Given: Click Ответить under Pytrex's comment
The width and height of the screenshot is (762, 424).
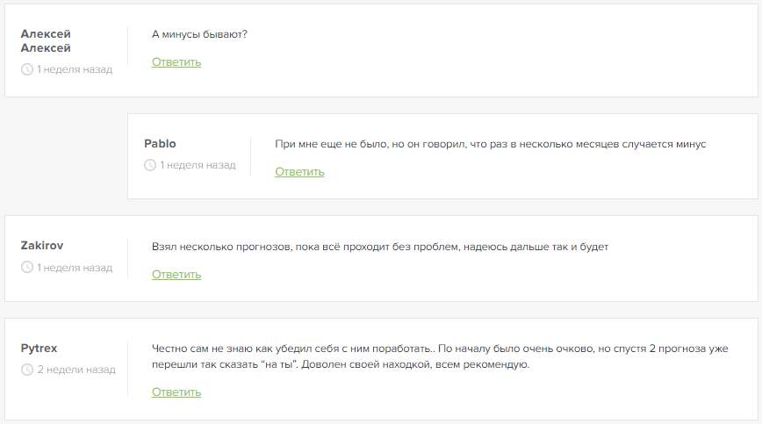Looking at the screenshot, I should pos(176,392).
